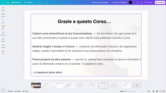Open the Durata setting
This screenshot has height=93, width=166.
18,91
